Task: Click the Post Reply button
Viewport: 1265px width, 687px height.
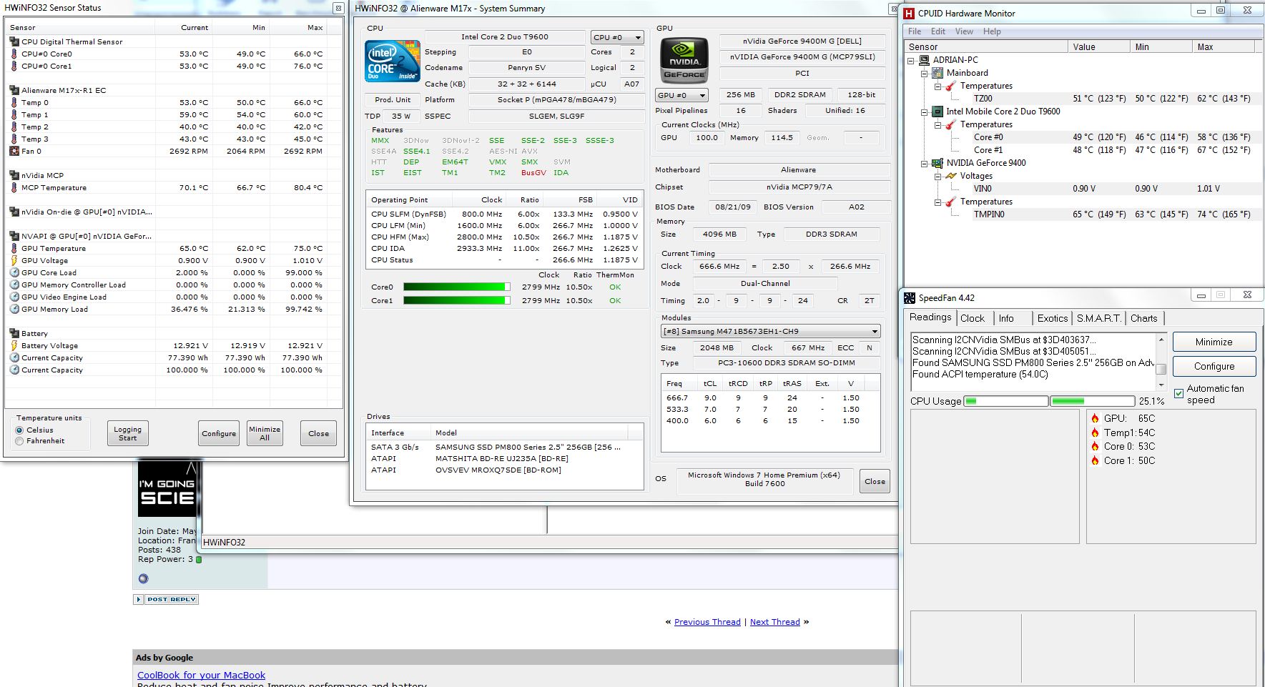Action: click(166, 599)
